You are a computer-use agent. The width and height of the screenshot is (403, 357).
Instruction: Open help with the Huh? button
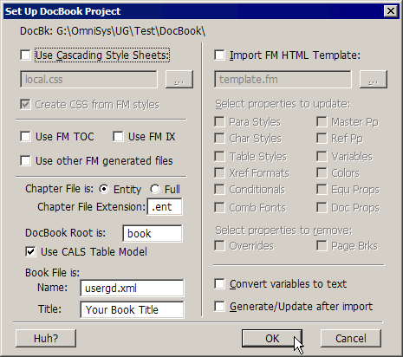[46, 338]
